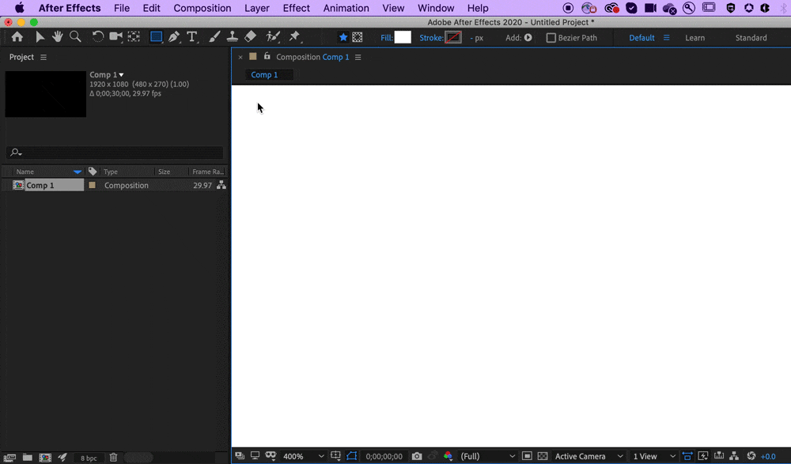Open the Active Camera view dropdown

point(589,456)
